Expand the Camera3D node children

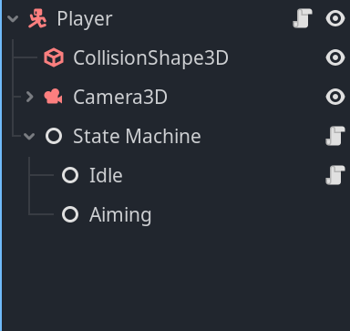pos(29,97)
